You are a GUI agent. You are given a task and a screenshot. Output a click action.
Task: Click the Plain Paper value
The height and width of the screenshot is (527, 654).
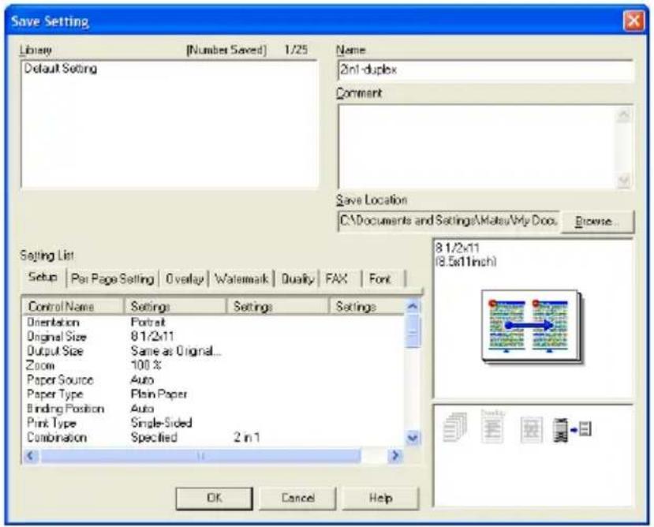[x=159, y=394]
